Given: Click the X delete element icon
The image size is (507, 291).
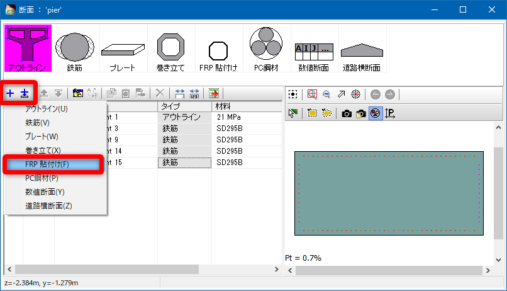Looking at the screenshot, I should (160, 94).
